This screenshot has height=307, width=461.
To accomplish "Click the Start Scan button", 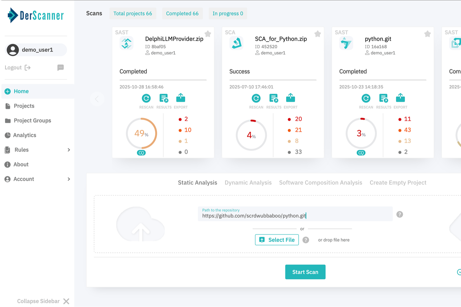I will tap(305, 272).
